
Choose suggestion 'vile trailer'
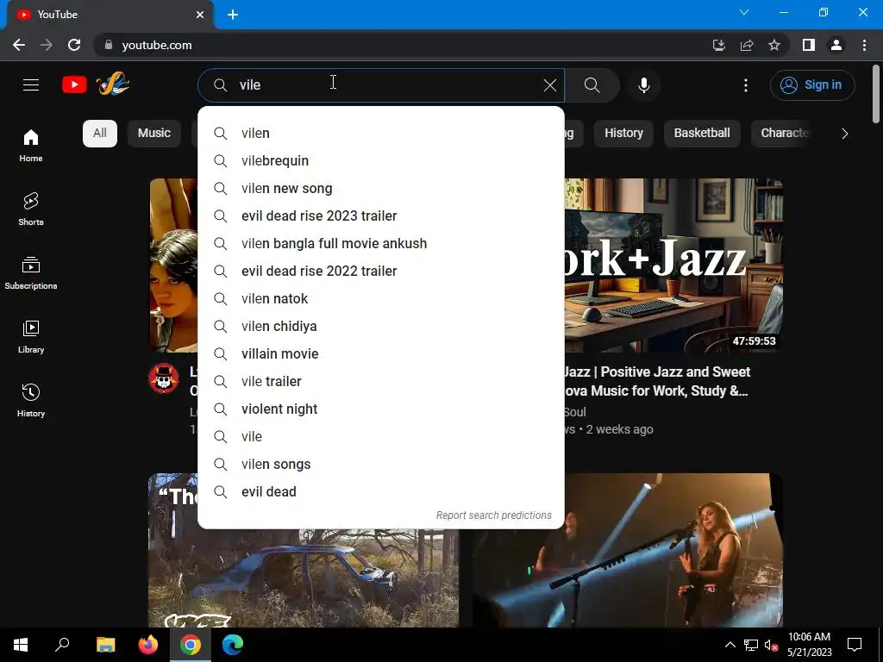tap(380, 382)
